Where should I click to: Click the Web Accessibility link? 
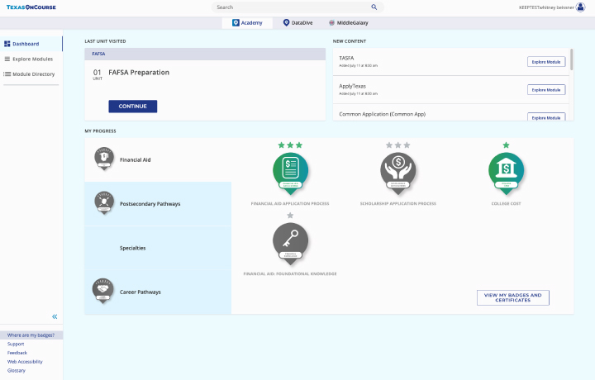[x=25, y=362]
